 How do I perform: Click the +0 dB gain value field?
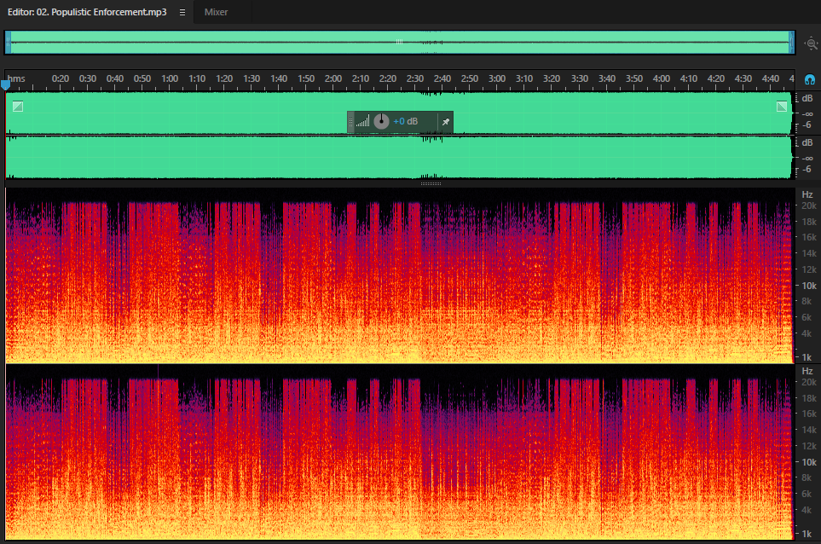click(405, 121)
